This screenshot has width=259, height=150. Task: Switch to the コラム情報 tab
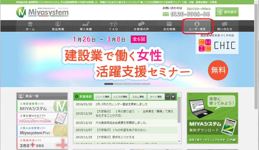[x=138, y=97]
